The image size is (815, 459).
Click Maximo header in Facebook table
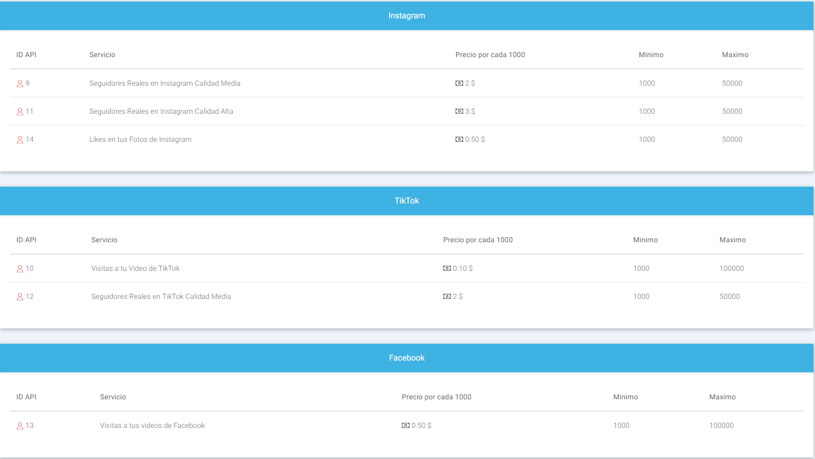723,397
